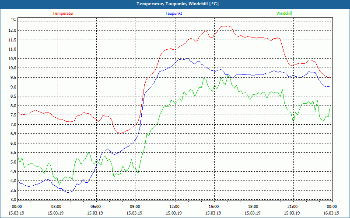350x218 pixels.
Task: Click the 4,0 y-axis value
Action: pyautogui.click(x=13, y=181)
